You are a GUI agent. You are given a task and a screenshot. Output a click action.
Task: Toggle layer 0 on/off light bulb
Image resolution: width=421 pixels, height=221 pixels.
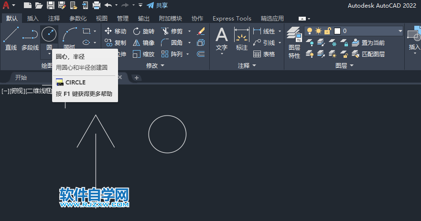click(310, 31)
